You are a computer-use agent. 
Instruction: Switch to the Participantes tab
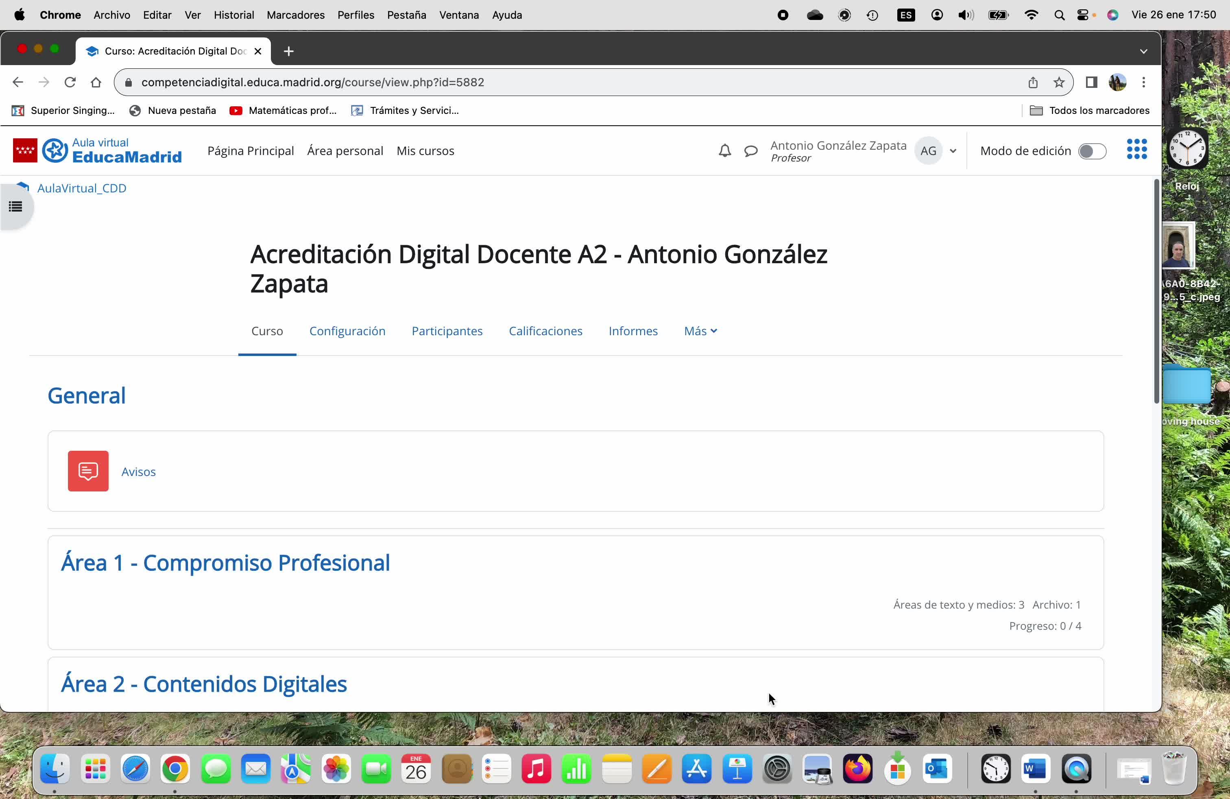point(447,331)
